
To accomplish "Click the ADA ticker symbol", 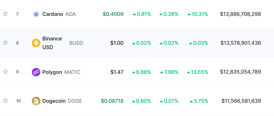I will coord(71,14).
